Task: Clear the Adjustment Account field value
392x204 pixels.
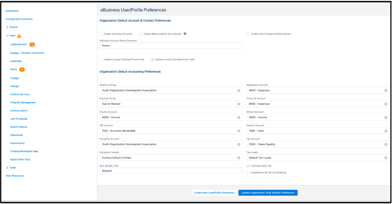Action: coord(386,91)
